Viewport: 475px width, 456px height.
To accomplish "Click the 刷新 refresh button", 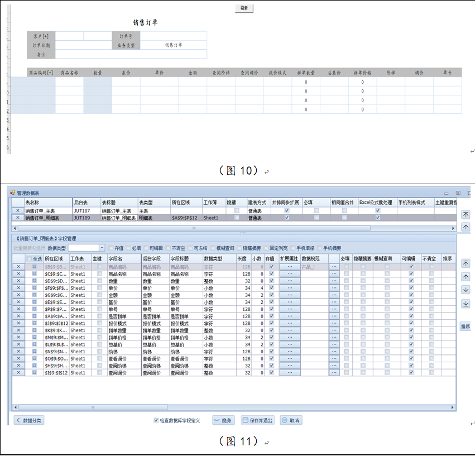I will [x=244, y=8].
